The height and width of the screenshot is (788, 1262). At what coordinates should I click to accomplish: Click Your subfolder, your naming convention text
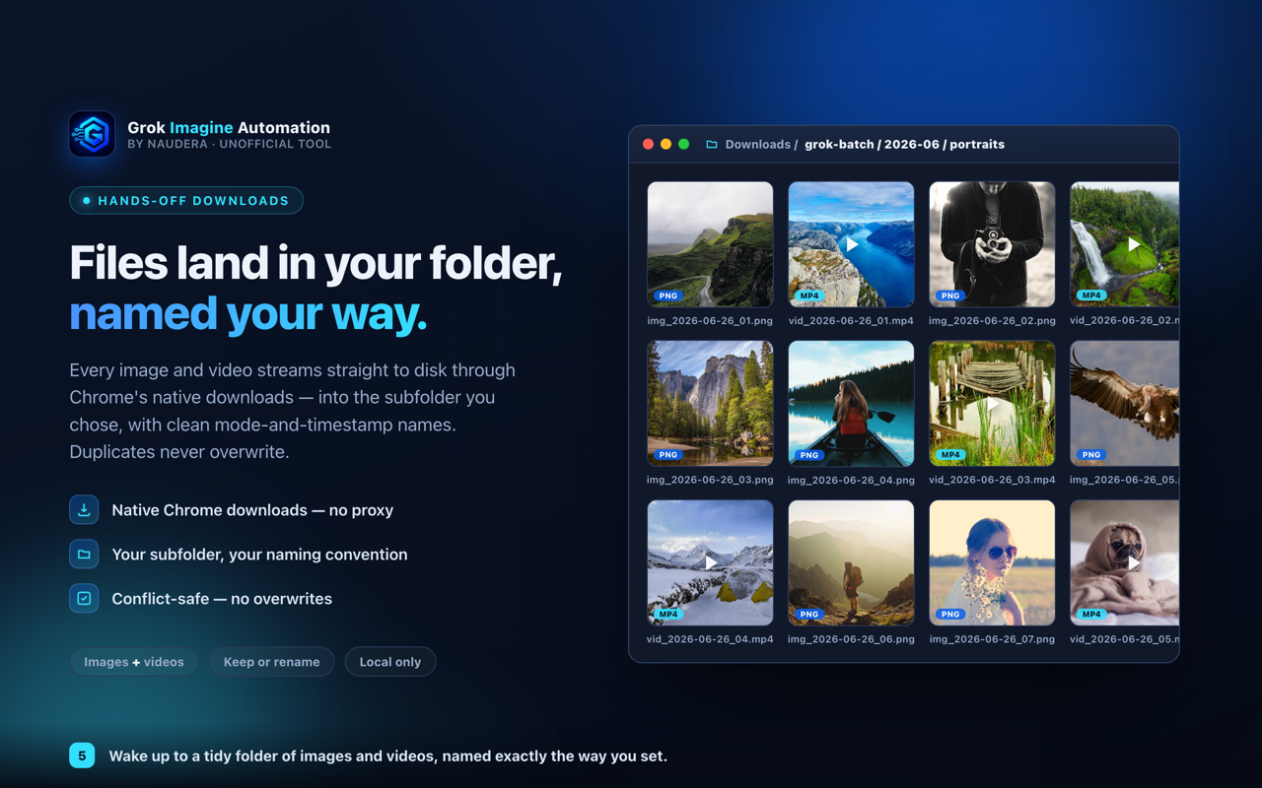(x=259, y=555)
